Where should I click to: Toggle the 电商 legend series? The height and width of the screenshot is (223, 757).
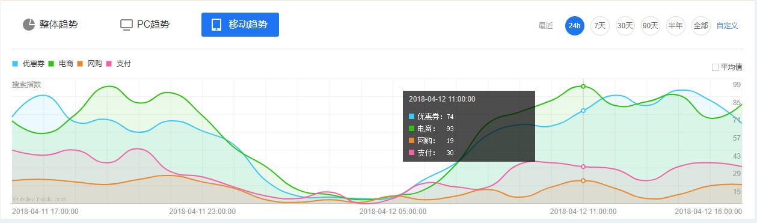pos(61,63)
